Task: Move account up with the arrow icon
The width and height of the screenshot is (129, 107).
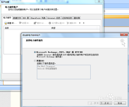Action: [80, 23]
